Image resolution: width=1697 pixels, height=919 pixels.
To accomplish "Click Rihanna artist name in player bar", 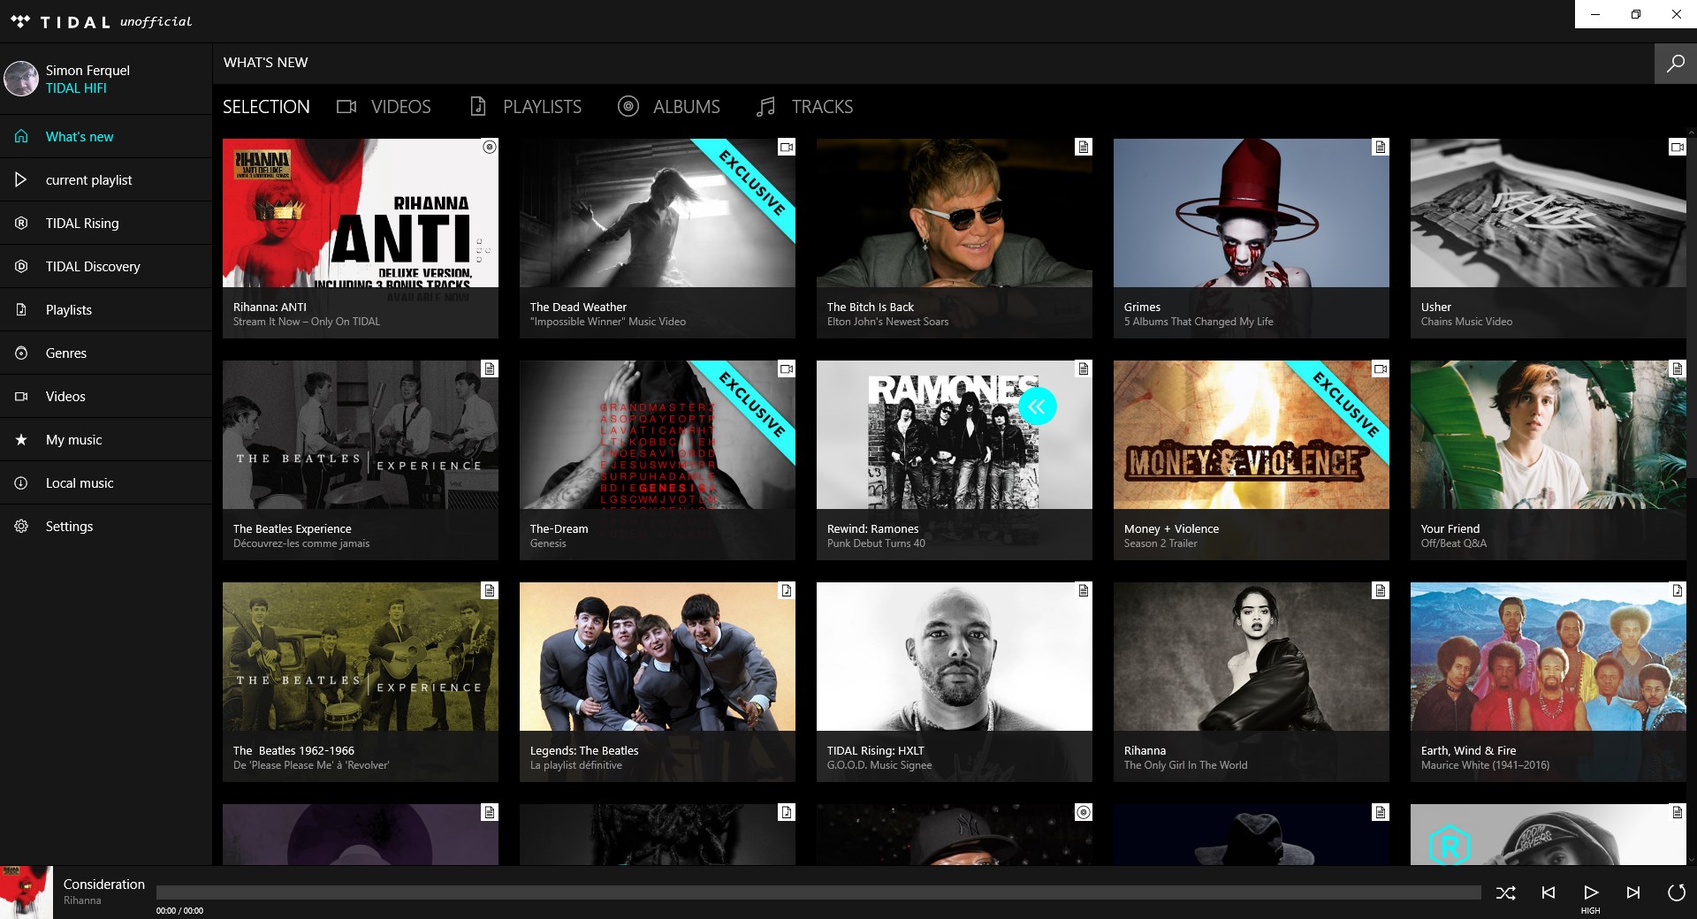I will tap(82, 900).
